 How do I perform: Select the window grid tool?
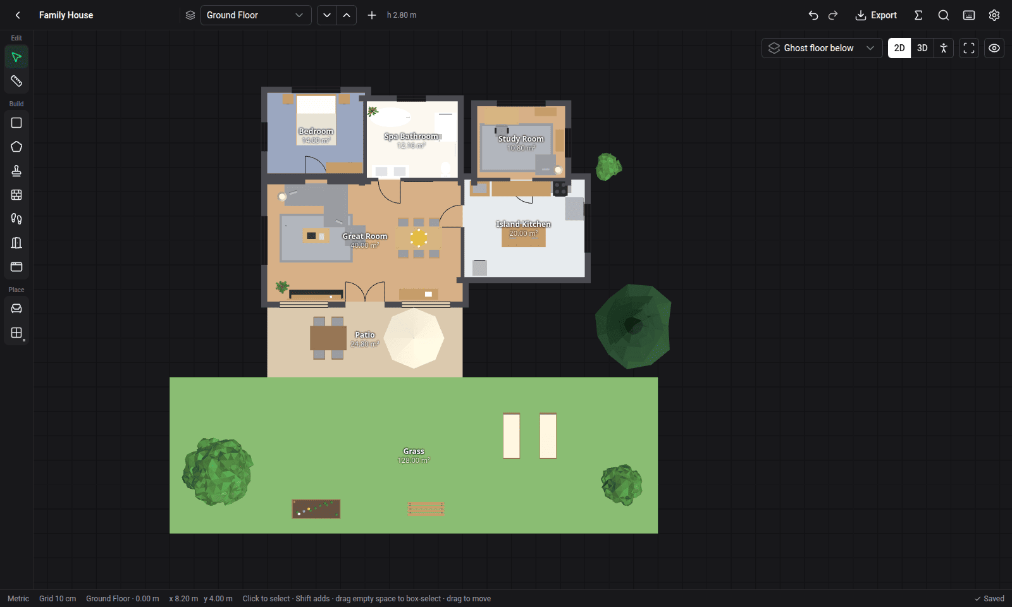tap(16, 195)
